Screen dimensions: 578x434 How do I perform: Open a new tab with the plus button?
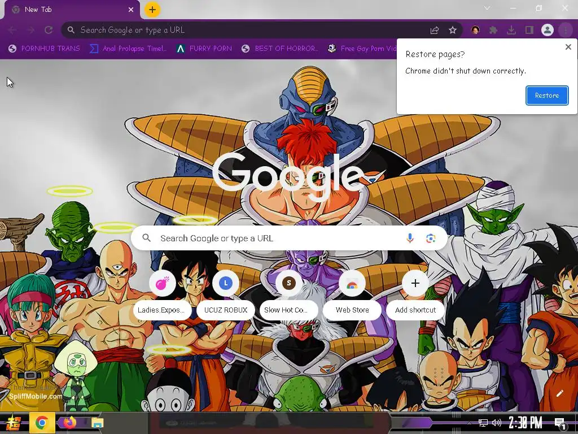point(152,10)
